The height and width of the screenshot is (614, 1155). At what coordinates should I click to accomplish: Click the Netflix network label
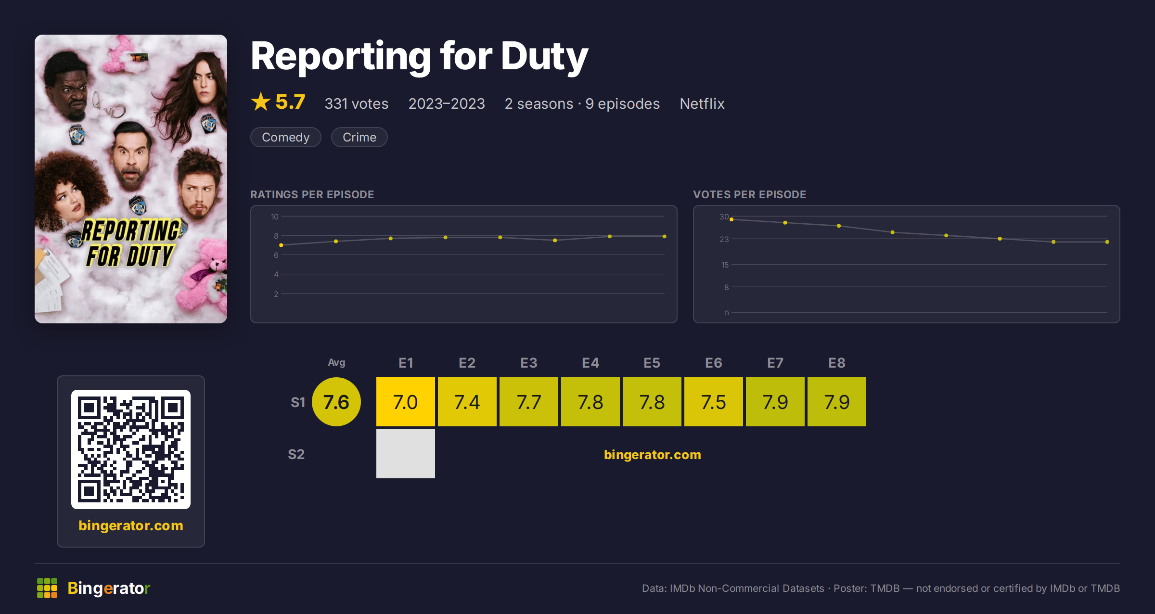tap(702, 103)
